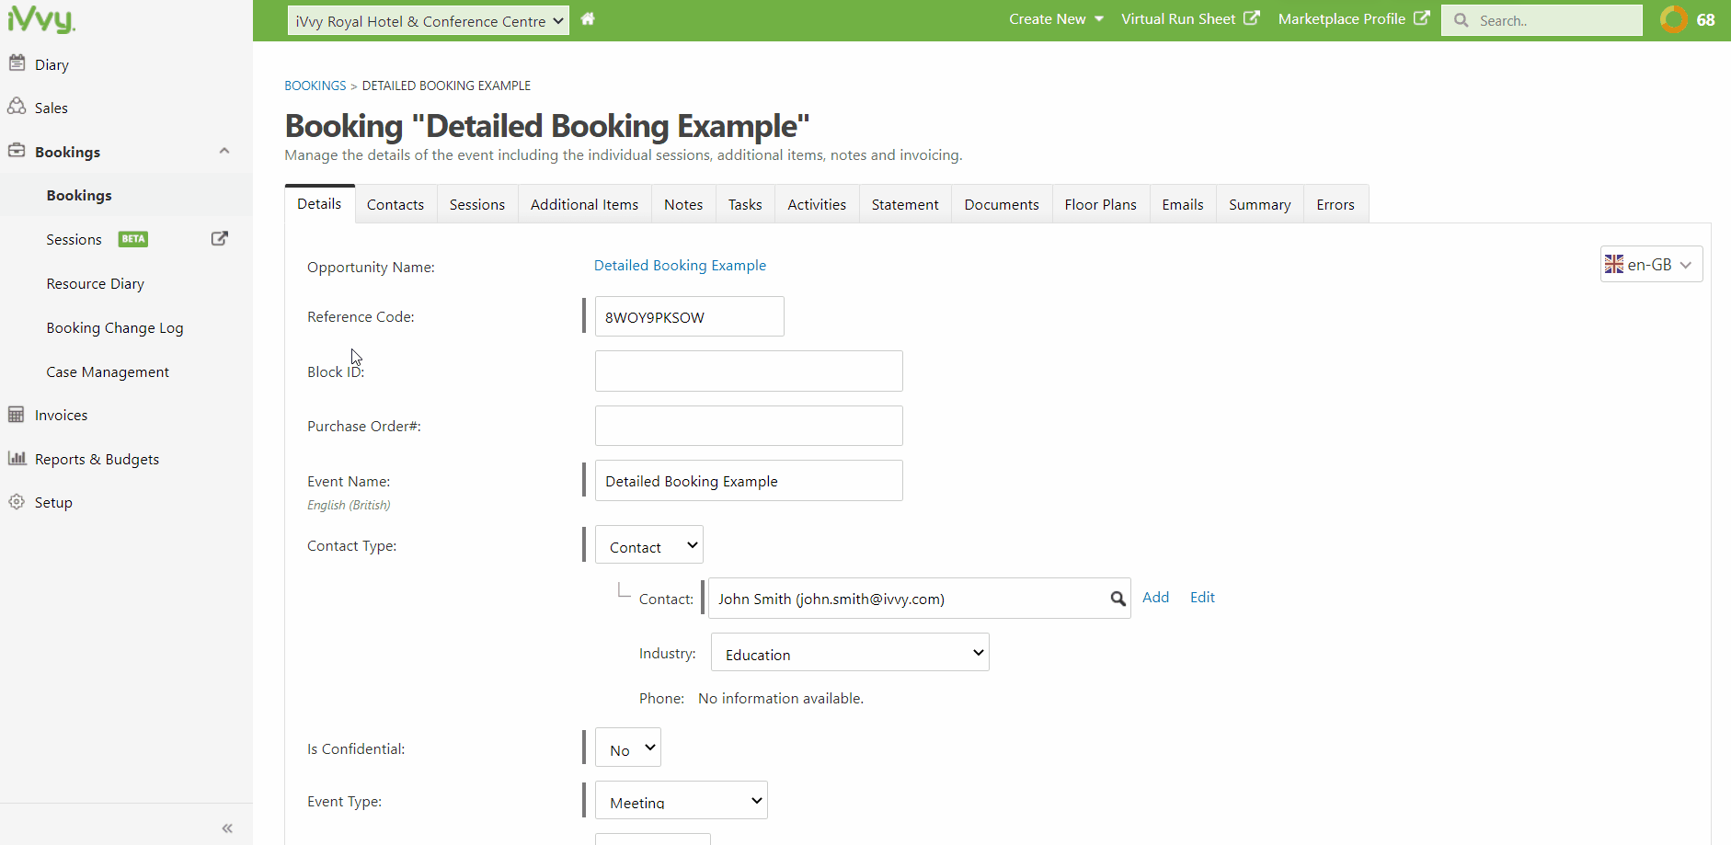Click the Block ID input field
This screenshot has height=845, width=1731.
(x=749, y=371)
